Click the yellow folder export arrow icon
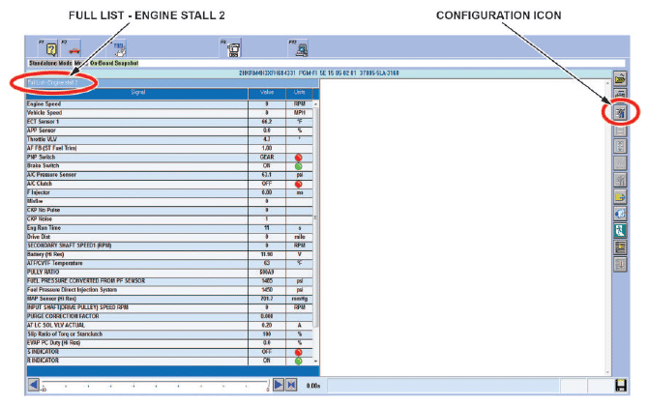 [620, 197]
